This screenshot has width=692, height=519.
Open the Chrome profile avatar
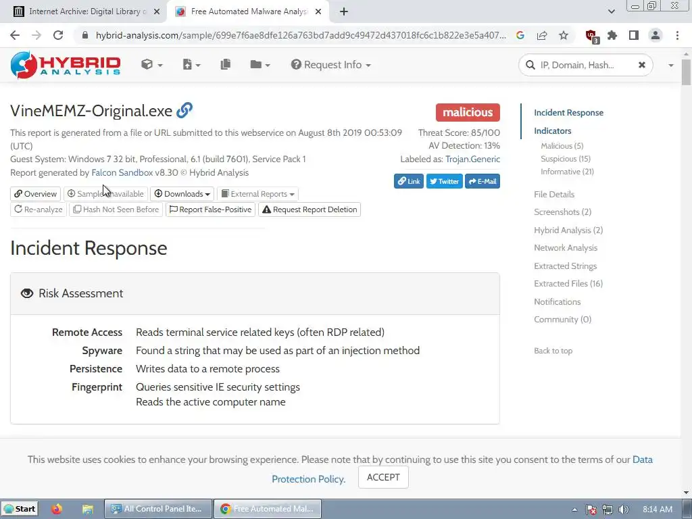pyautogui.click(x=656, y=35)
